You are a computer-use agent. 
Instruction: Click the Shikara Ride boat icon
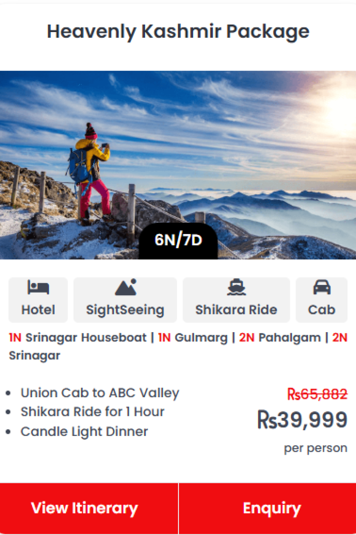tap(236, 288)
